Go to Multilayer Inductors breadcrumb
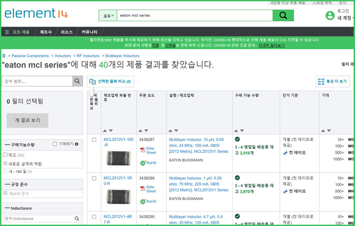 [x=122, y=56]
